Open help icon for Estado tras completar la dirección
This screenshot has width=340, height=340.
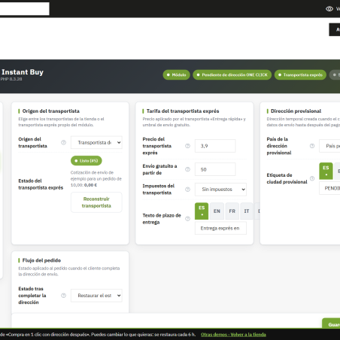64,296
